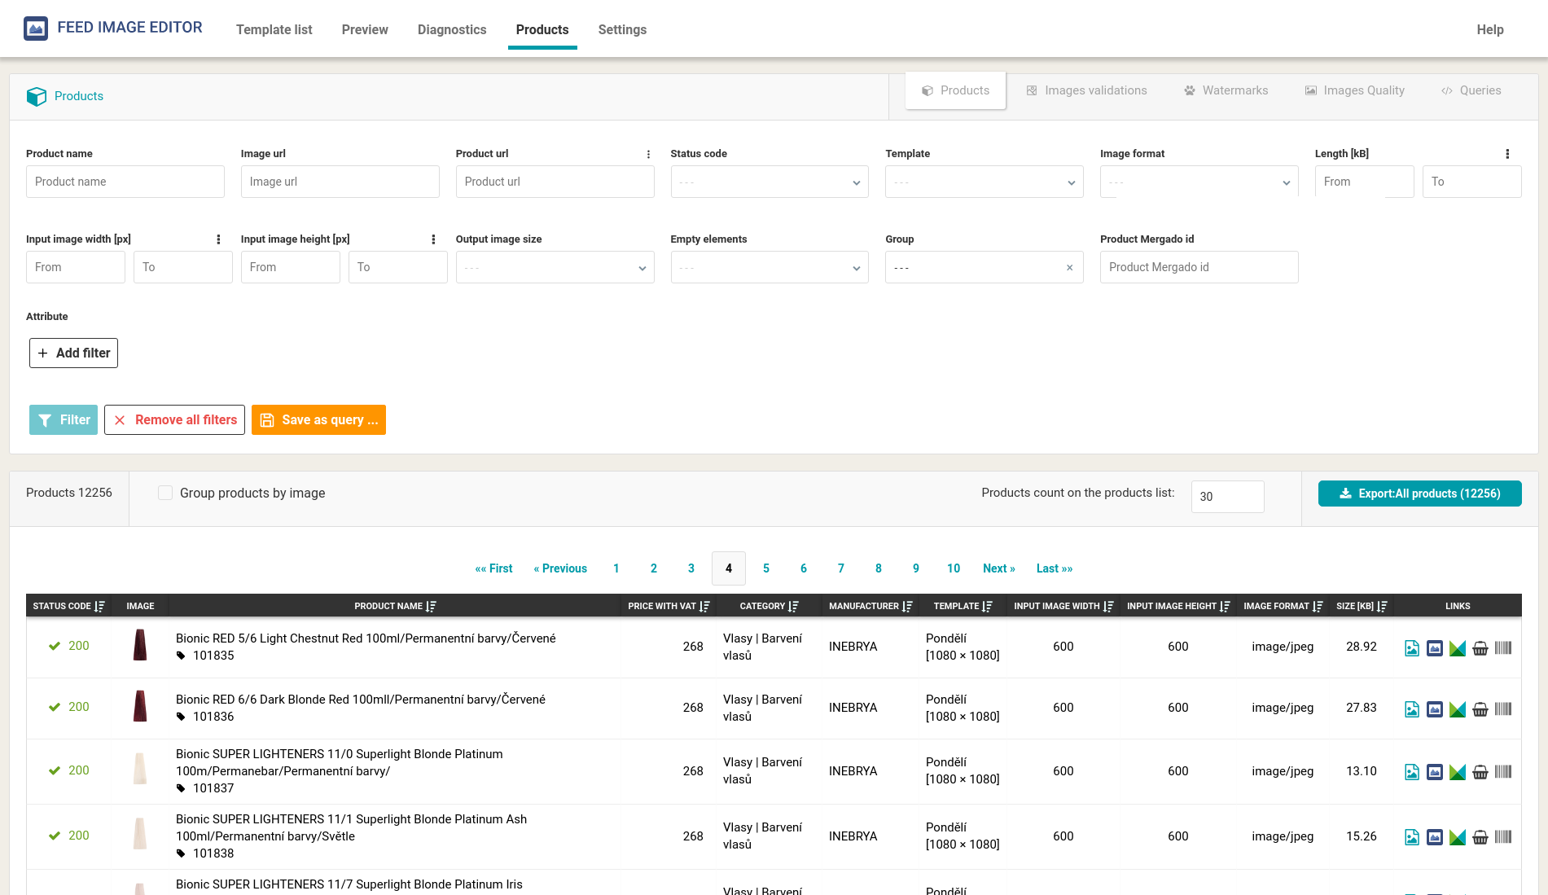This screenshot has height=895, width=1548.
Task: Click the Bionic RED 5/6 product thumbnail
Action: (x=140, y=645)
